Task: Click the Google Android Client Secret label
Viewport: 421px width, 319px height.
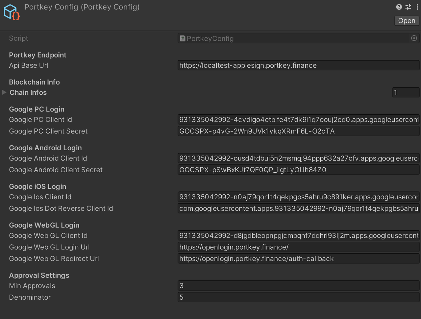Action: (56, 170)
